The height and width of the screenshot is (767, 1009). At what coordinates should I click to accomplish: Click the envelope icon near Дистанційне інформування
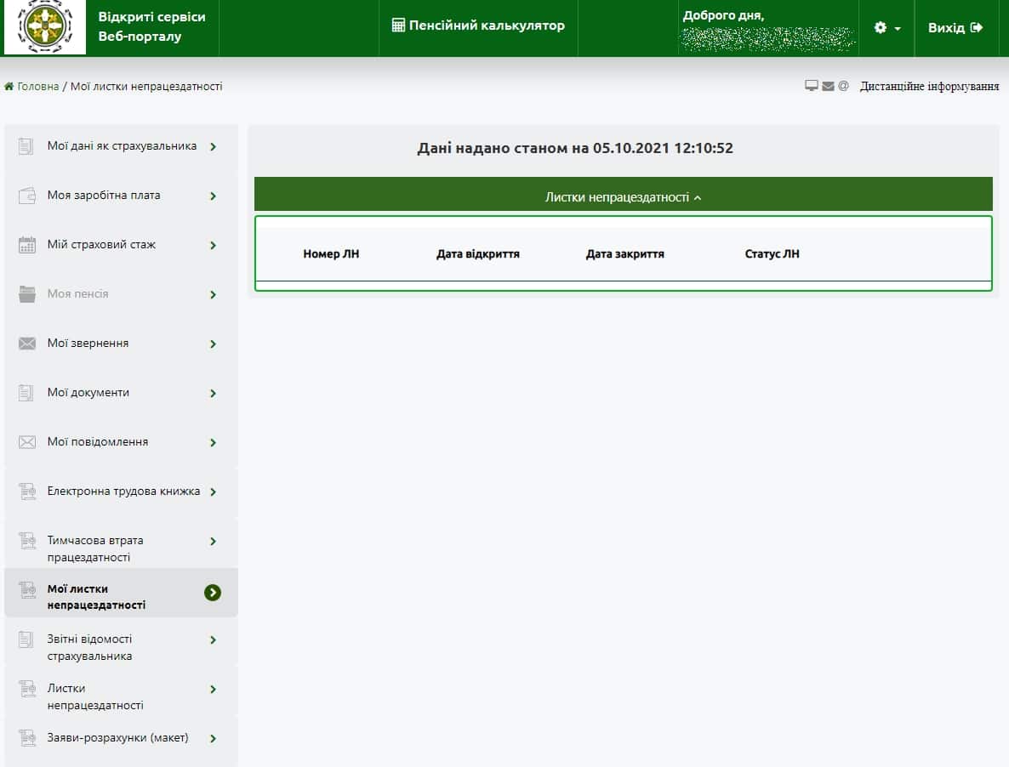[828, 86]
